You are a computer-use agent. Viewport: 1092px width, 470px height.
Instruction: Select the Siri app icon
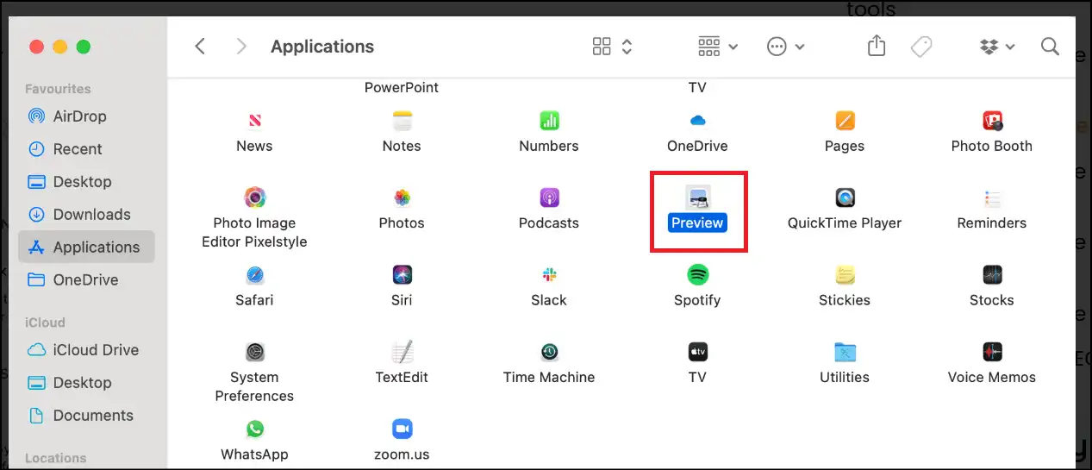[x=402, y=275]
